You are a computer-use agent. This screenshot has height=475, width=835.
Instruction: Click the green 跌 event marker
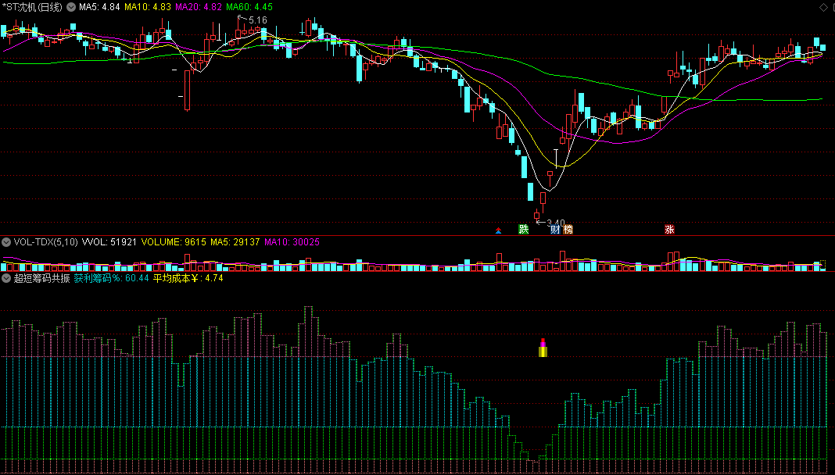(x=524, y=229)
